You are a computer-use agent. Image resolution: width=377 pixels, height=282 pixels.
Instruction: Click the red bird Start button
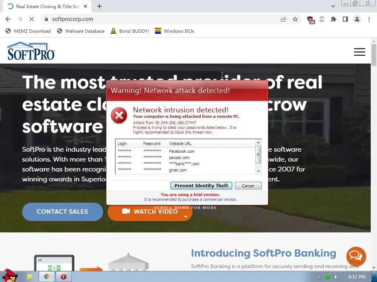(x=10, y=276)
